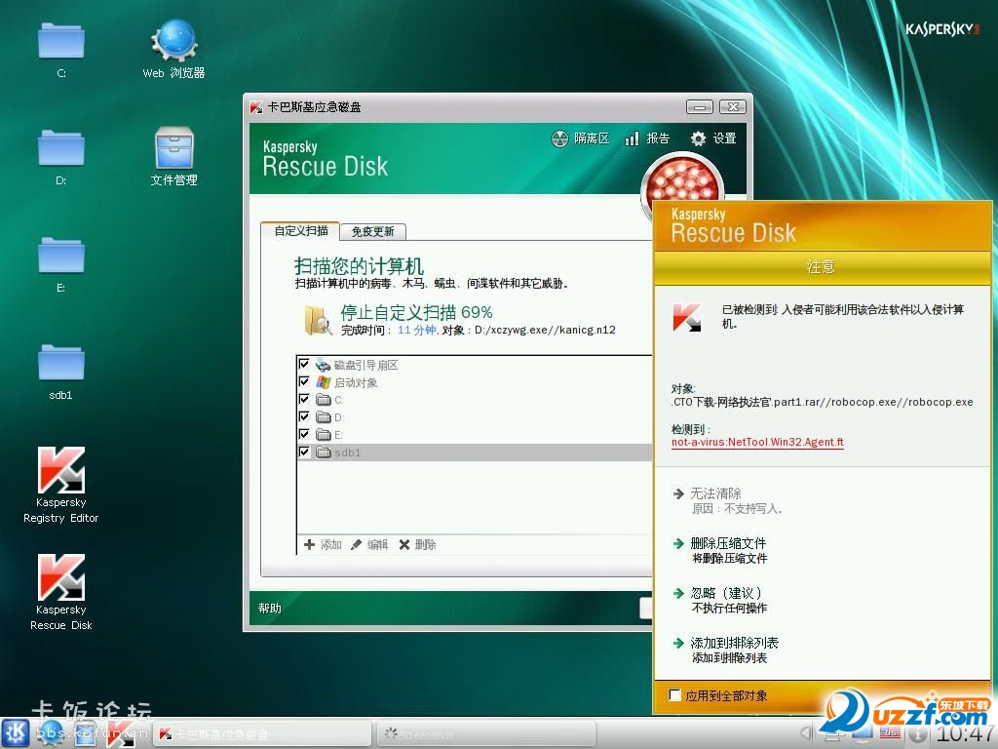Switch to the 自定义扫描 tab
Viewport: 998px width, 749px height.
point(300,230)
